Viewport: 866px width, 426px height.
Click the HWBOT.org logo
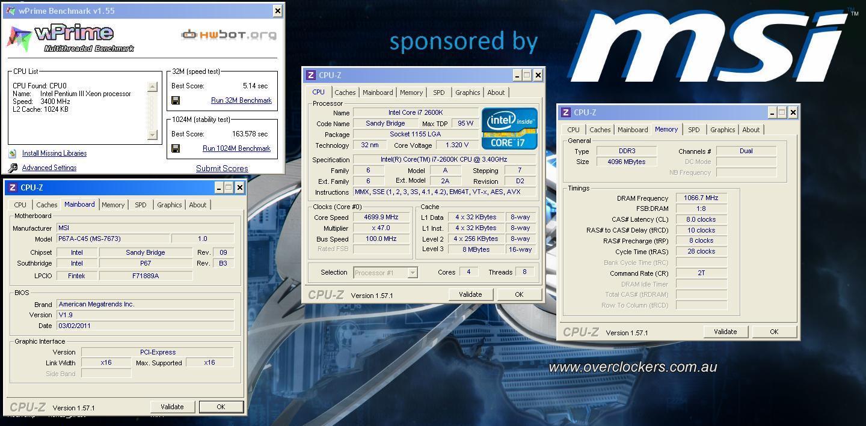(x=229, y=34)
